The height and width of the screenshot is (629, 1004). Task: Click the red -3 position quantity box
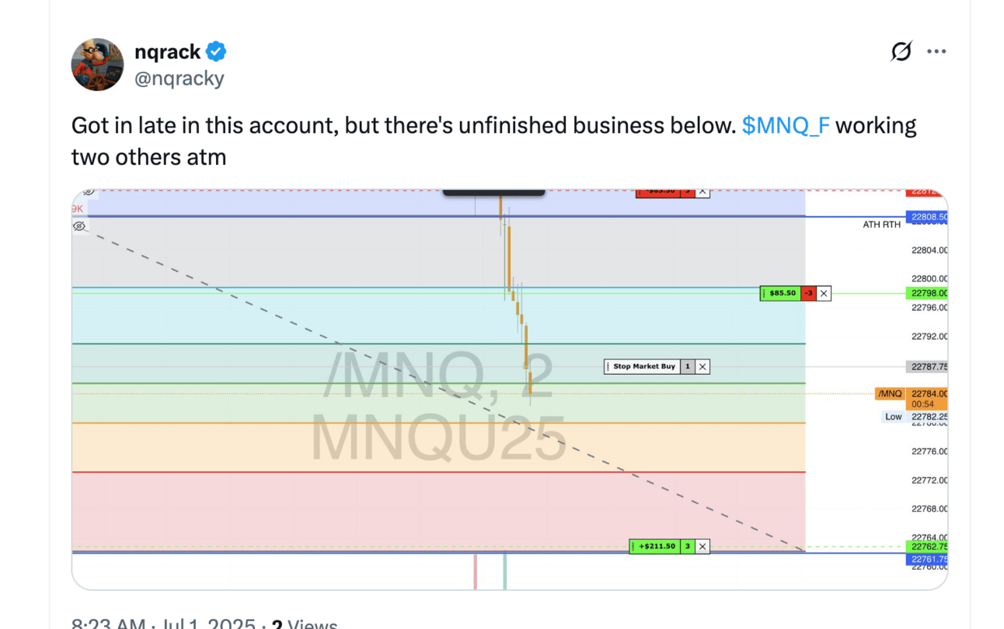[x=809, y=293]
